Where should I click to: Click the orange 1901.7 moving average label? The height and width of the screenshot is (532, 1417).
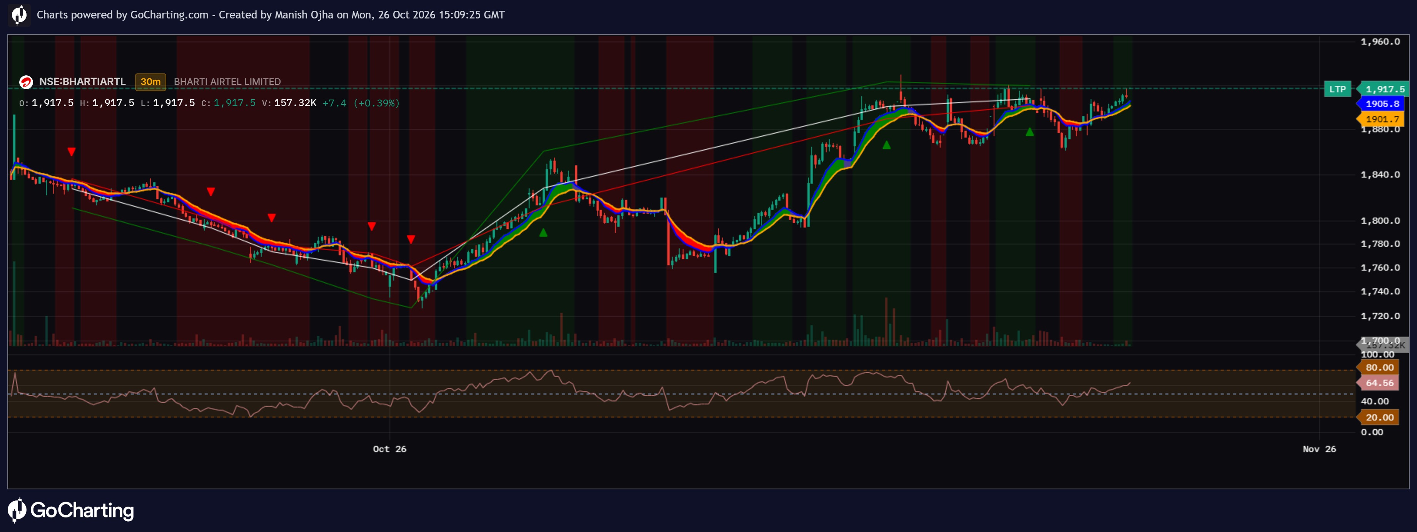pyautogui.click(x=1382, y=119)
